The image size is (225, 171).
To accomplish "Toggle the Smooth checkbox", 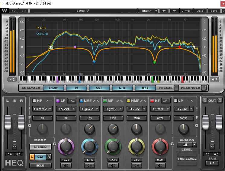I will tap(156, 11).
